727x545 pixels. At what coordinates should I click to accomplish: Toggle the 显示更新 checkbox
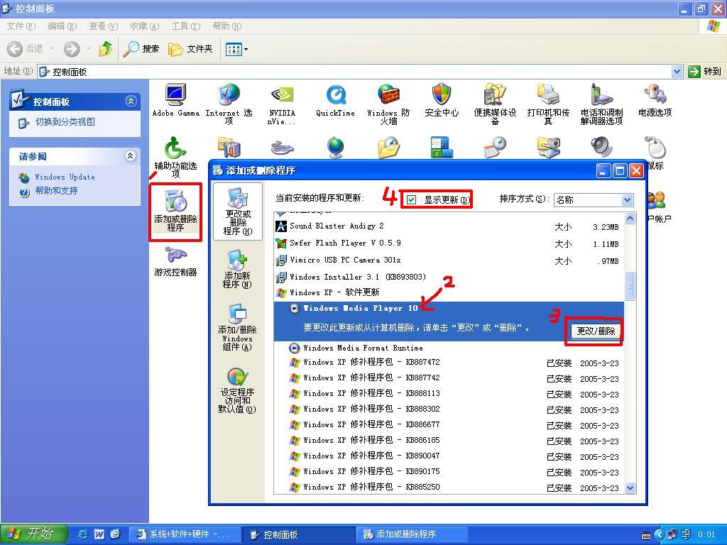411,199
